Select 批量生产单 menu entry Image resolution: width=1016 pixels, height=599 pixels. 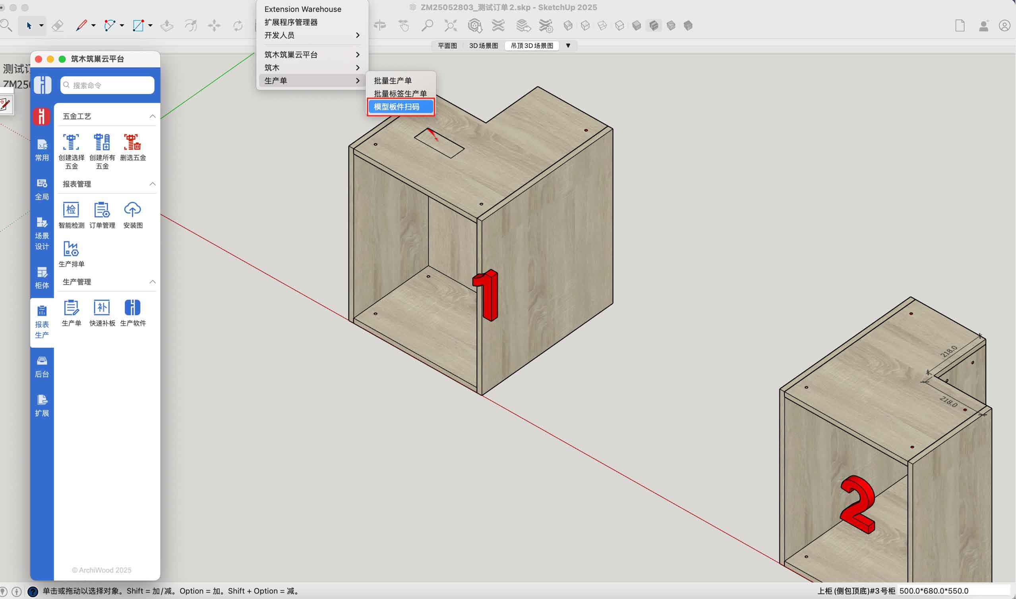pos(393,81)
